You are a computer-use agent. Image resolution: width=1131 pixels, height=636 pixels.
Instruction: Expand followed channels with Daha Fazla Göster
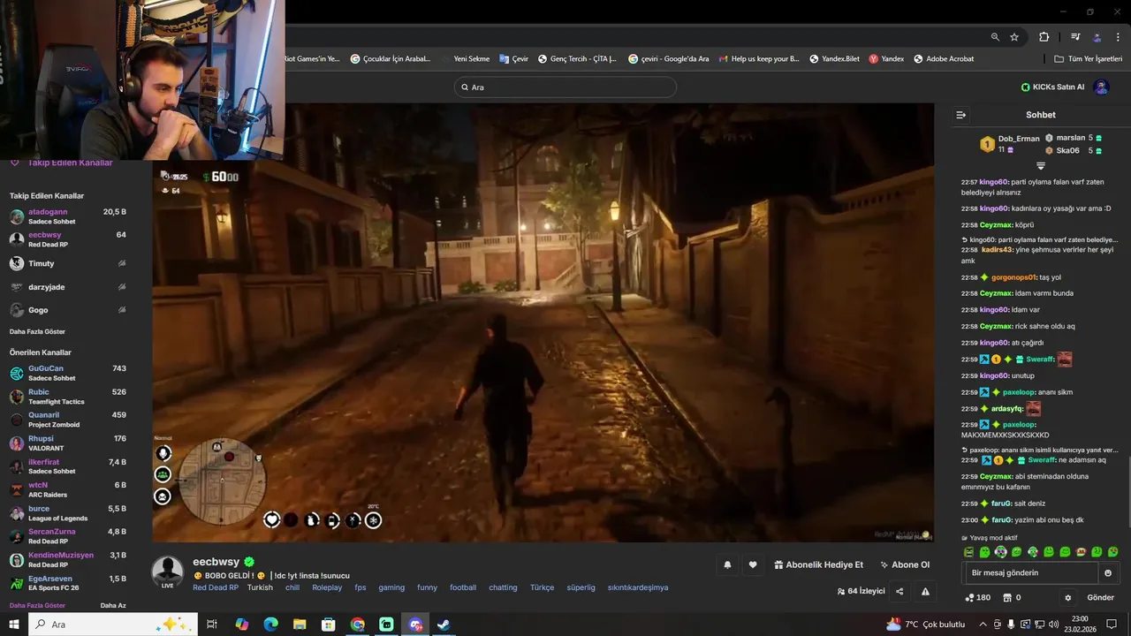coord(37,331)
